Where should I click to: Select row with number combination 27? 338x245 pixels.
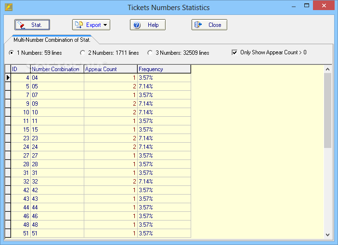pos(101,156)
